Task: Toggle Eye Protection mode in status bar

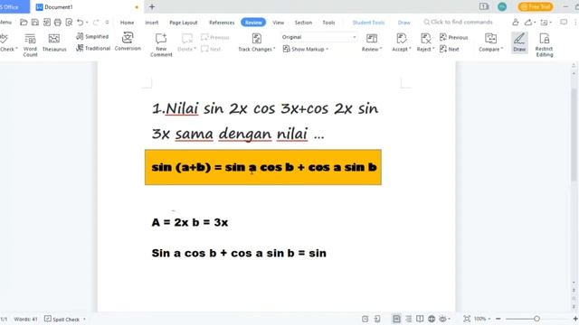Action: tap(442, 319)
